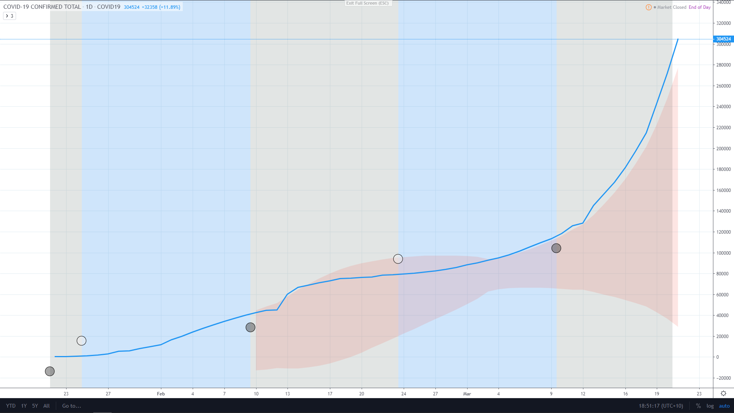Select the YTD time range
Screen dimensions: 734x413
tap(11, 406)
